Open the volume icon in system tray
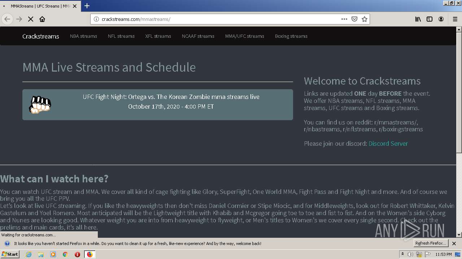Viewport: 462px width, 259px height. [x=410, y=254]
